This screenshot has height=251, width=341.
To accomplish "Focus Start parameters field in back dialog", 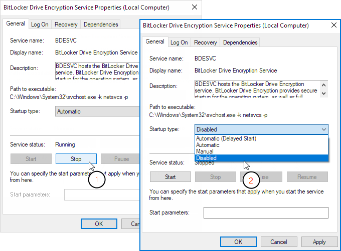I will 102,194.
